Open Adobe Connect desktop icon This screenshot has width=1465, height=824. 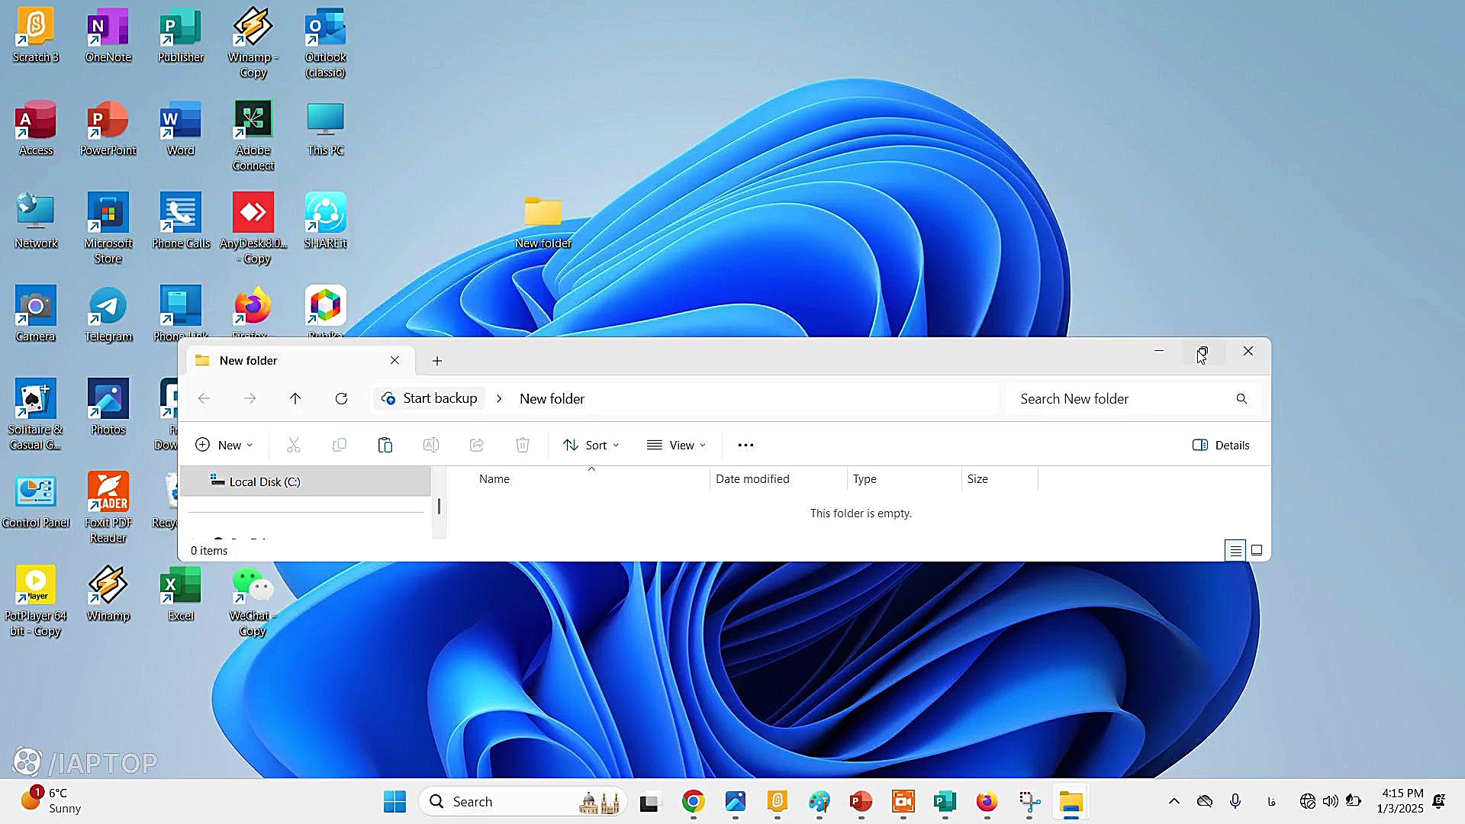tap(253, 137)
